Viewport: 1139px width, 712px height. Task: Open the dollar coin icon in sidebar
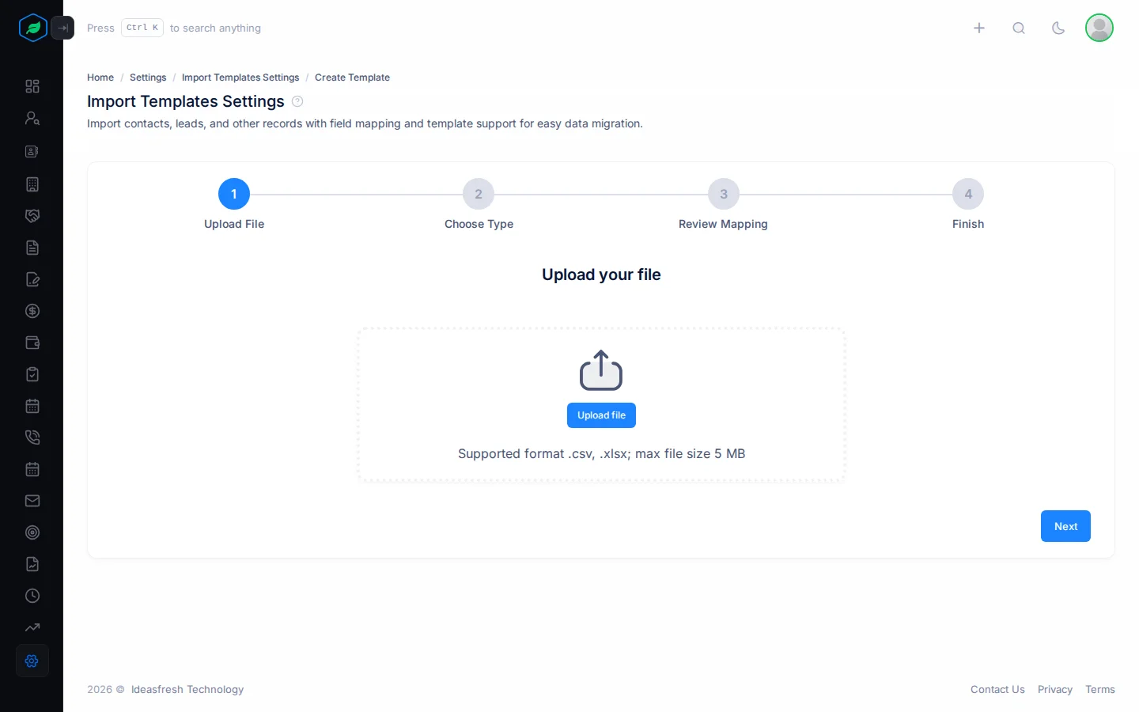(x=32, y=311)
